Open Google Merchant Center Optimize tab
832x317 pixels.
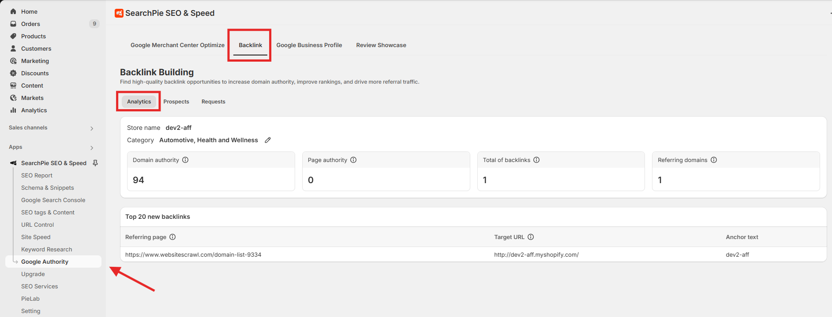pos(177,45)
